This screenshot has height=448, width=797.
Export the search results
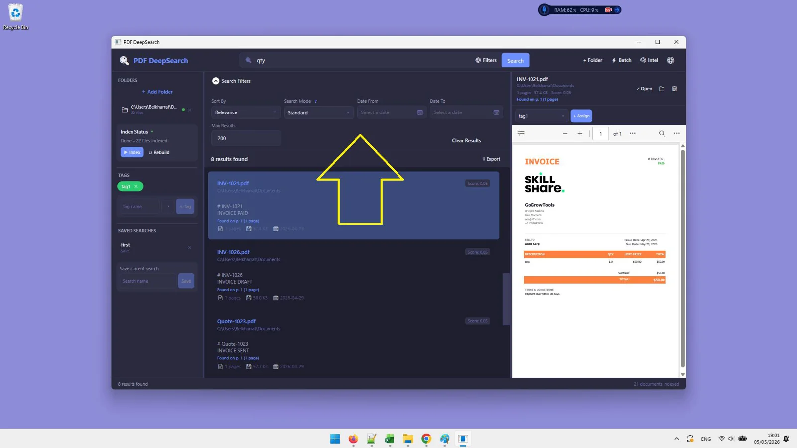tap(491, 159)
